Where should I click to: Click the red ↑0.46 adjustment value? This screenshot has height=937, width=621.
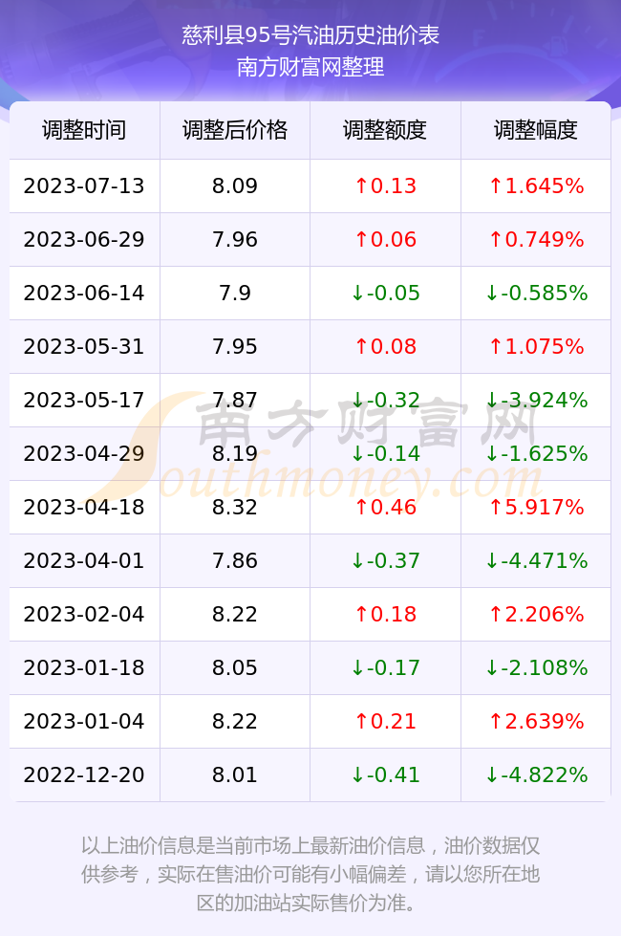tap(385, 507)
